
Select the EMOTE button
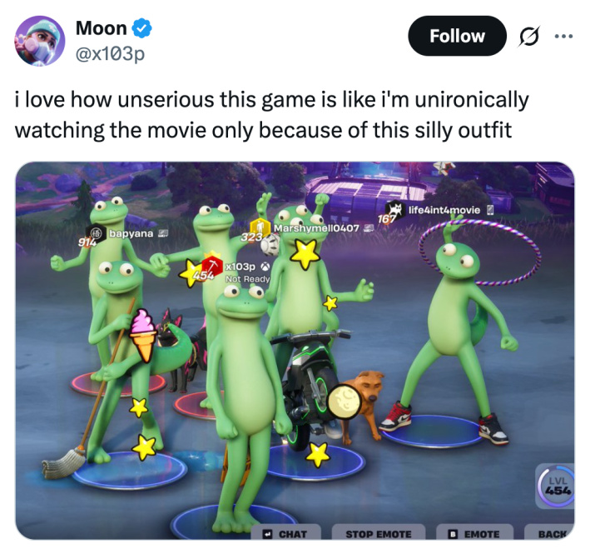[x=474, y=533]
